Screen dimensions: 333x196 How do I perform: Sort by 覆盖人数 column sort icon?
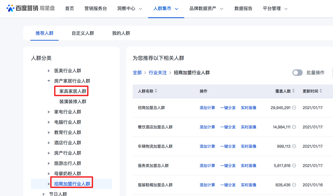click(294, 91)
